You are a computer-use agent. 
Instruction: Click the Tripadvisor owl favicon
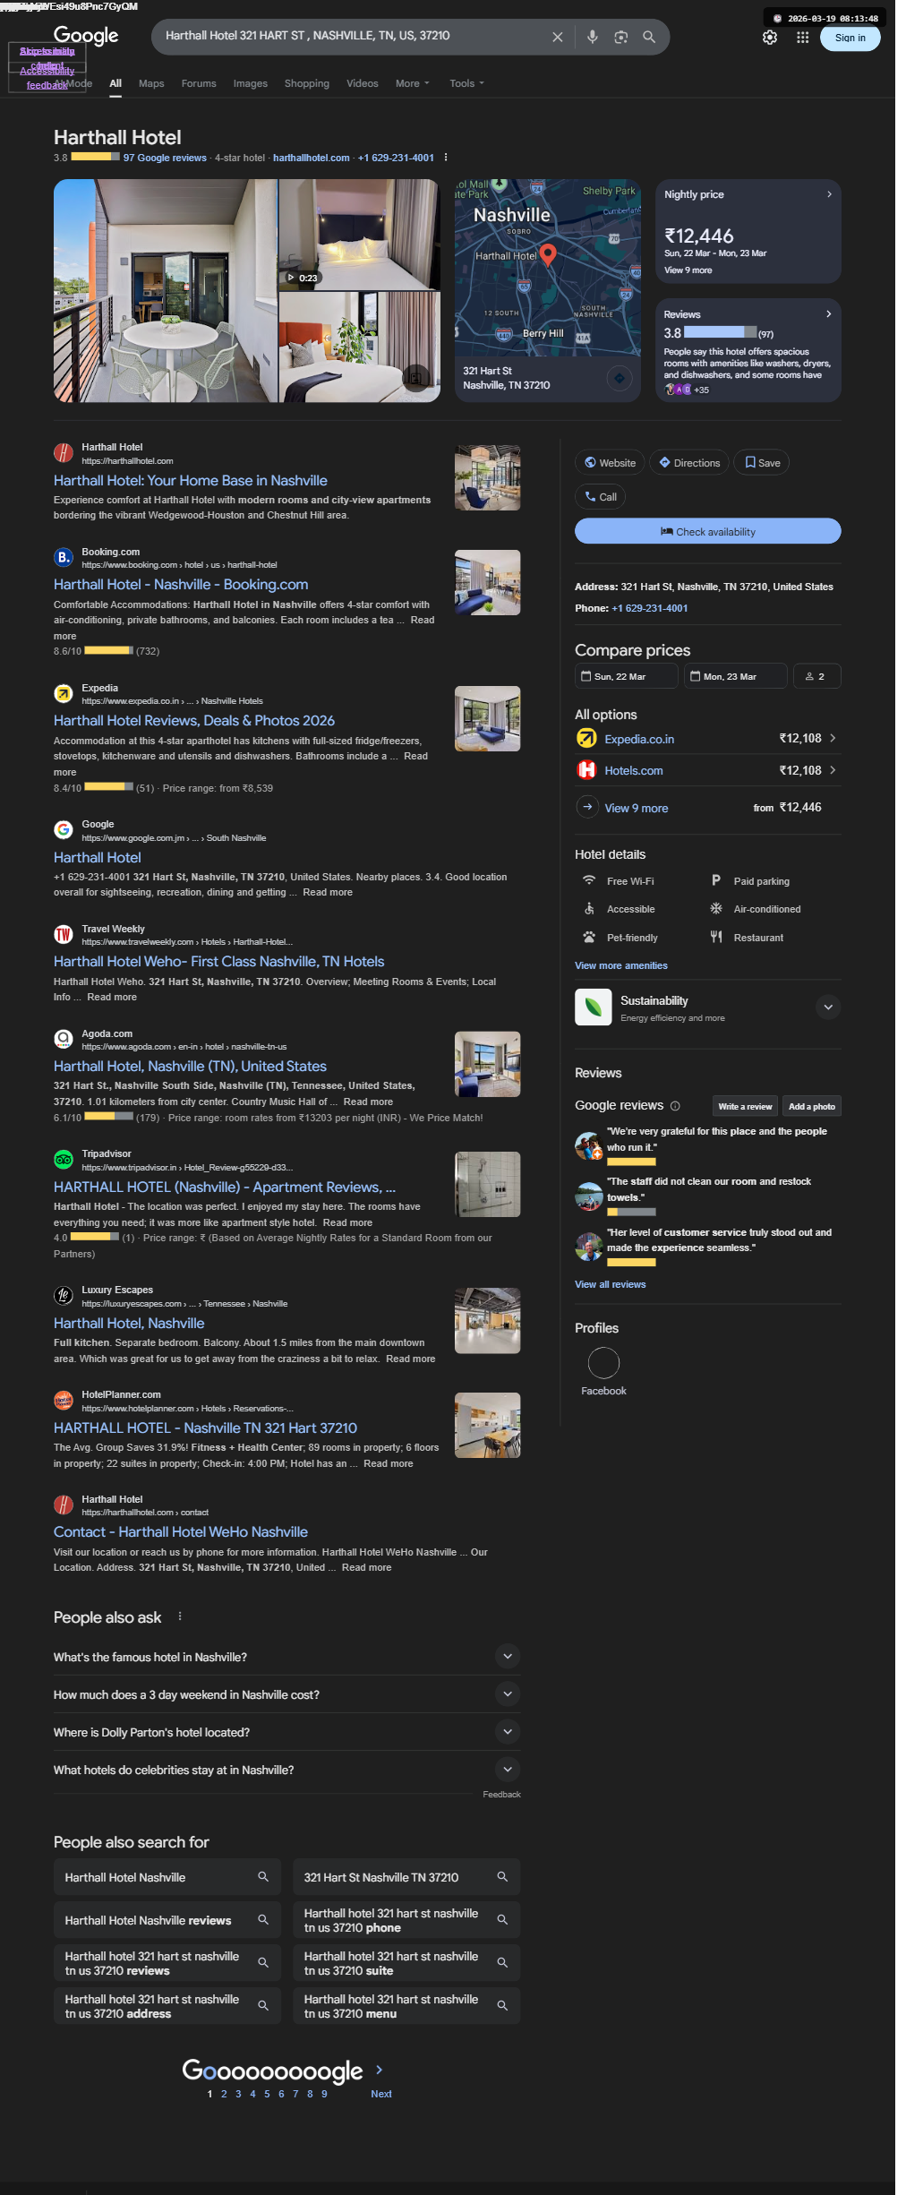[64, 1159]
